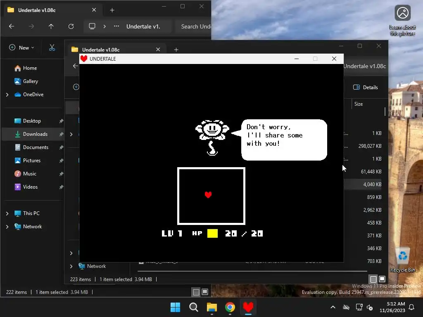The height and width of the screenshot is (317, 423).
Task: Click the pin icon next to Desktop
Action: coord(61,121)
